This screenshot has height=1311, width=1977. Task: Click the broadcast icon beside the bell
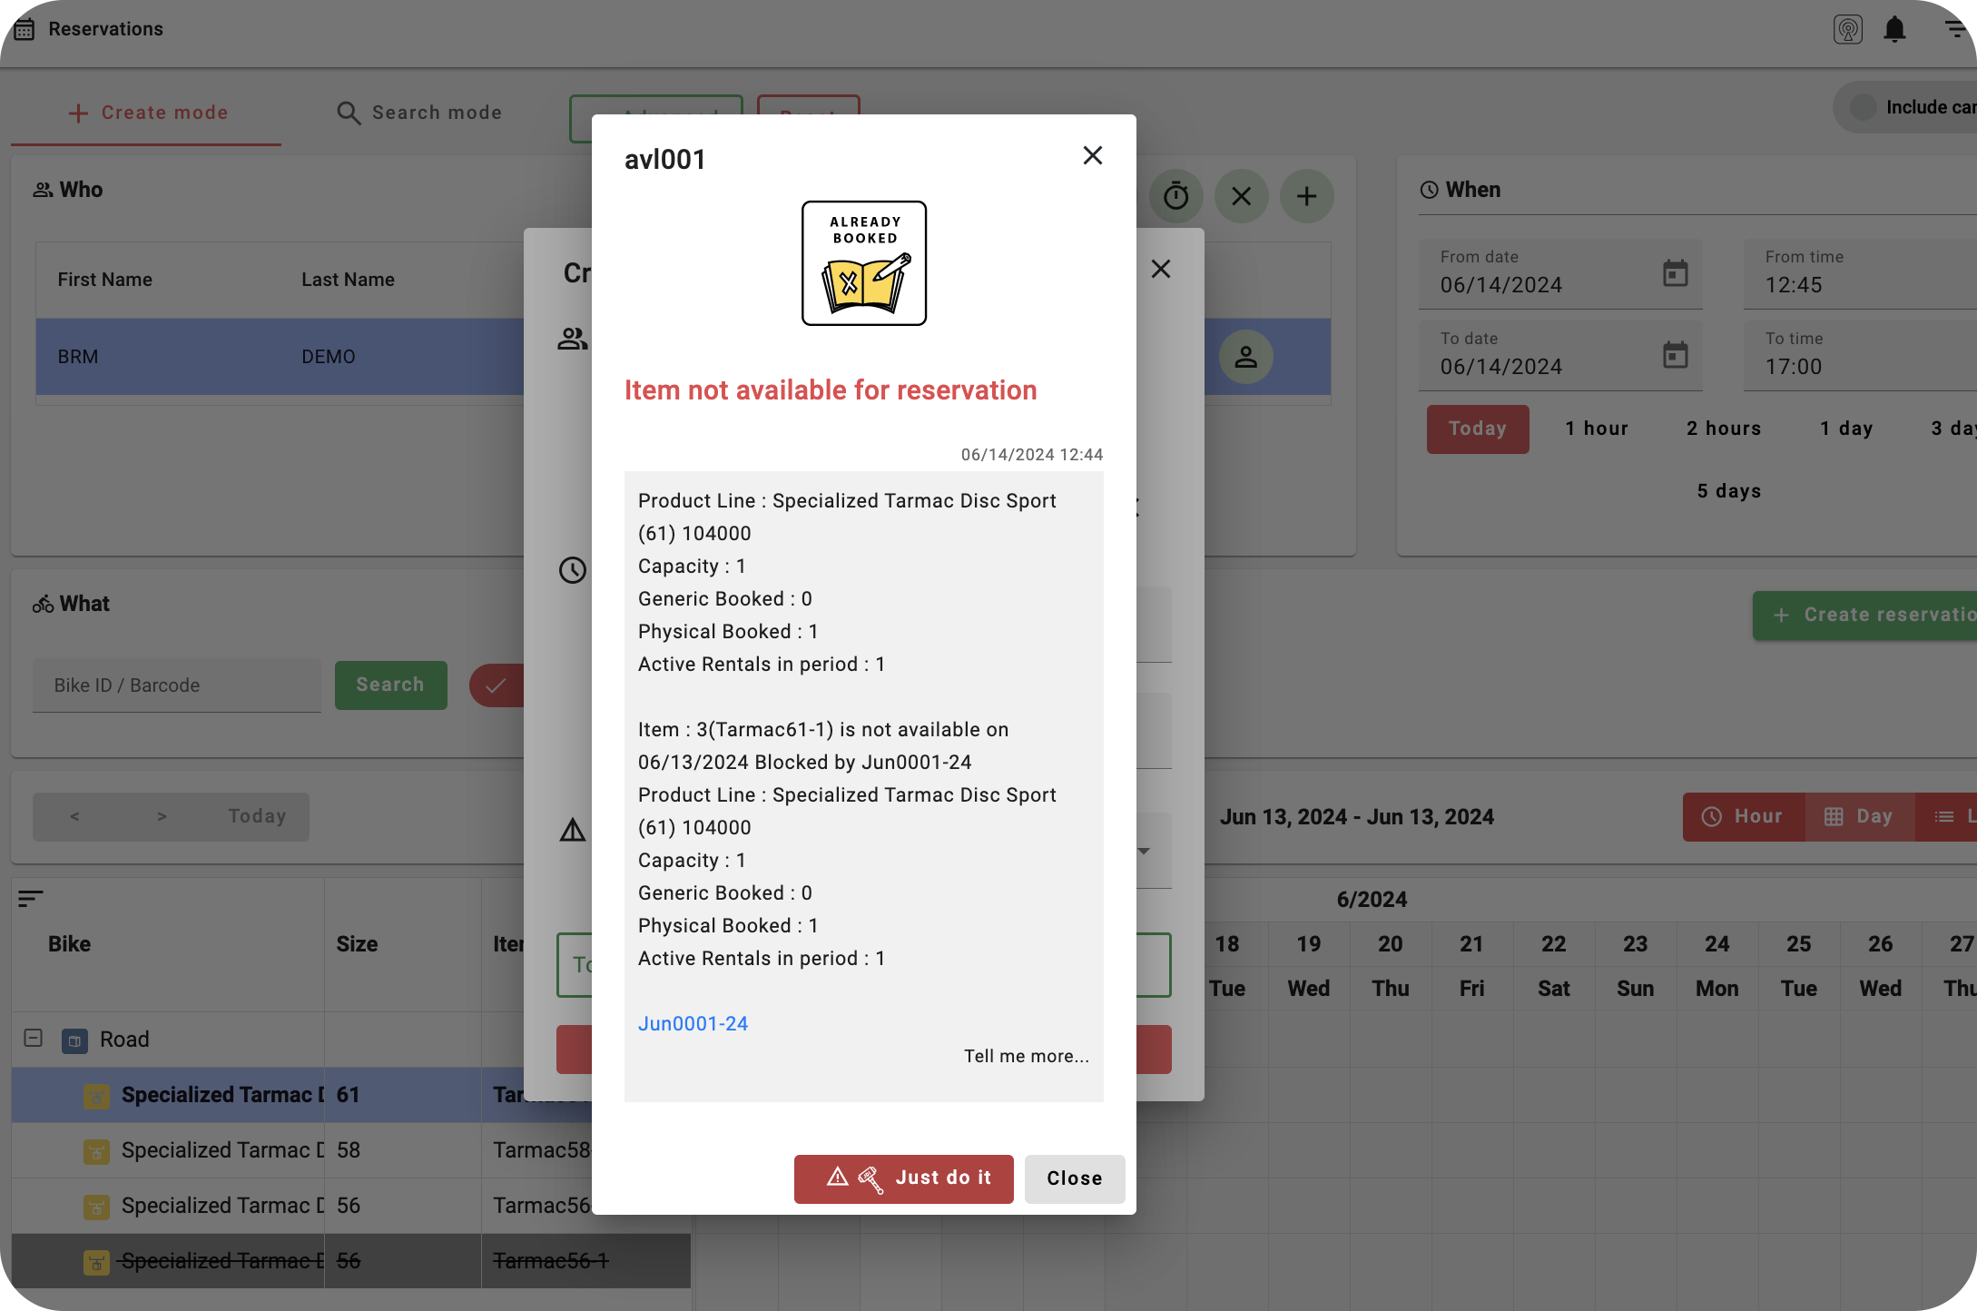coord(1847,30)
